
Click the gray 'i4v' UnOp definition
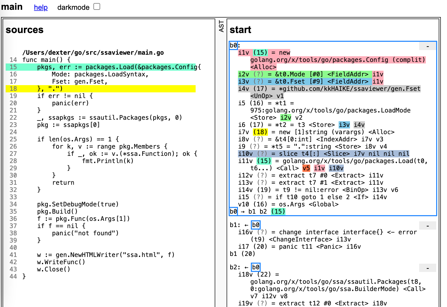pyautogui.click(x=329, y=92)
